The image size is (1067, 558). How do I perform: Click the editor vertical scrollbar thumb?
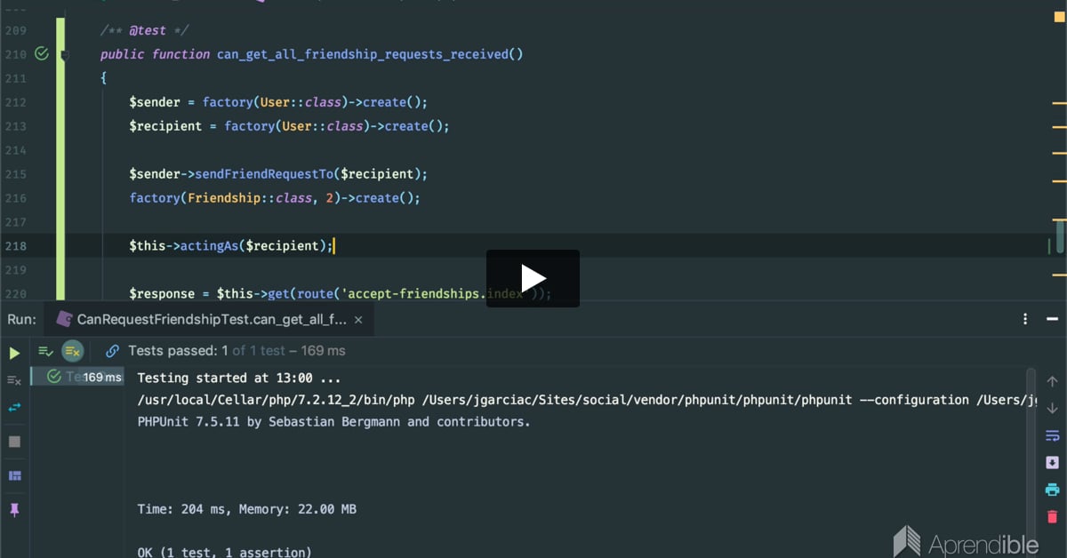(x=1060, y=237)
